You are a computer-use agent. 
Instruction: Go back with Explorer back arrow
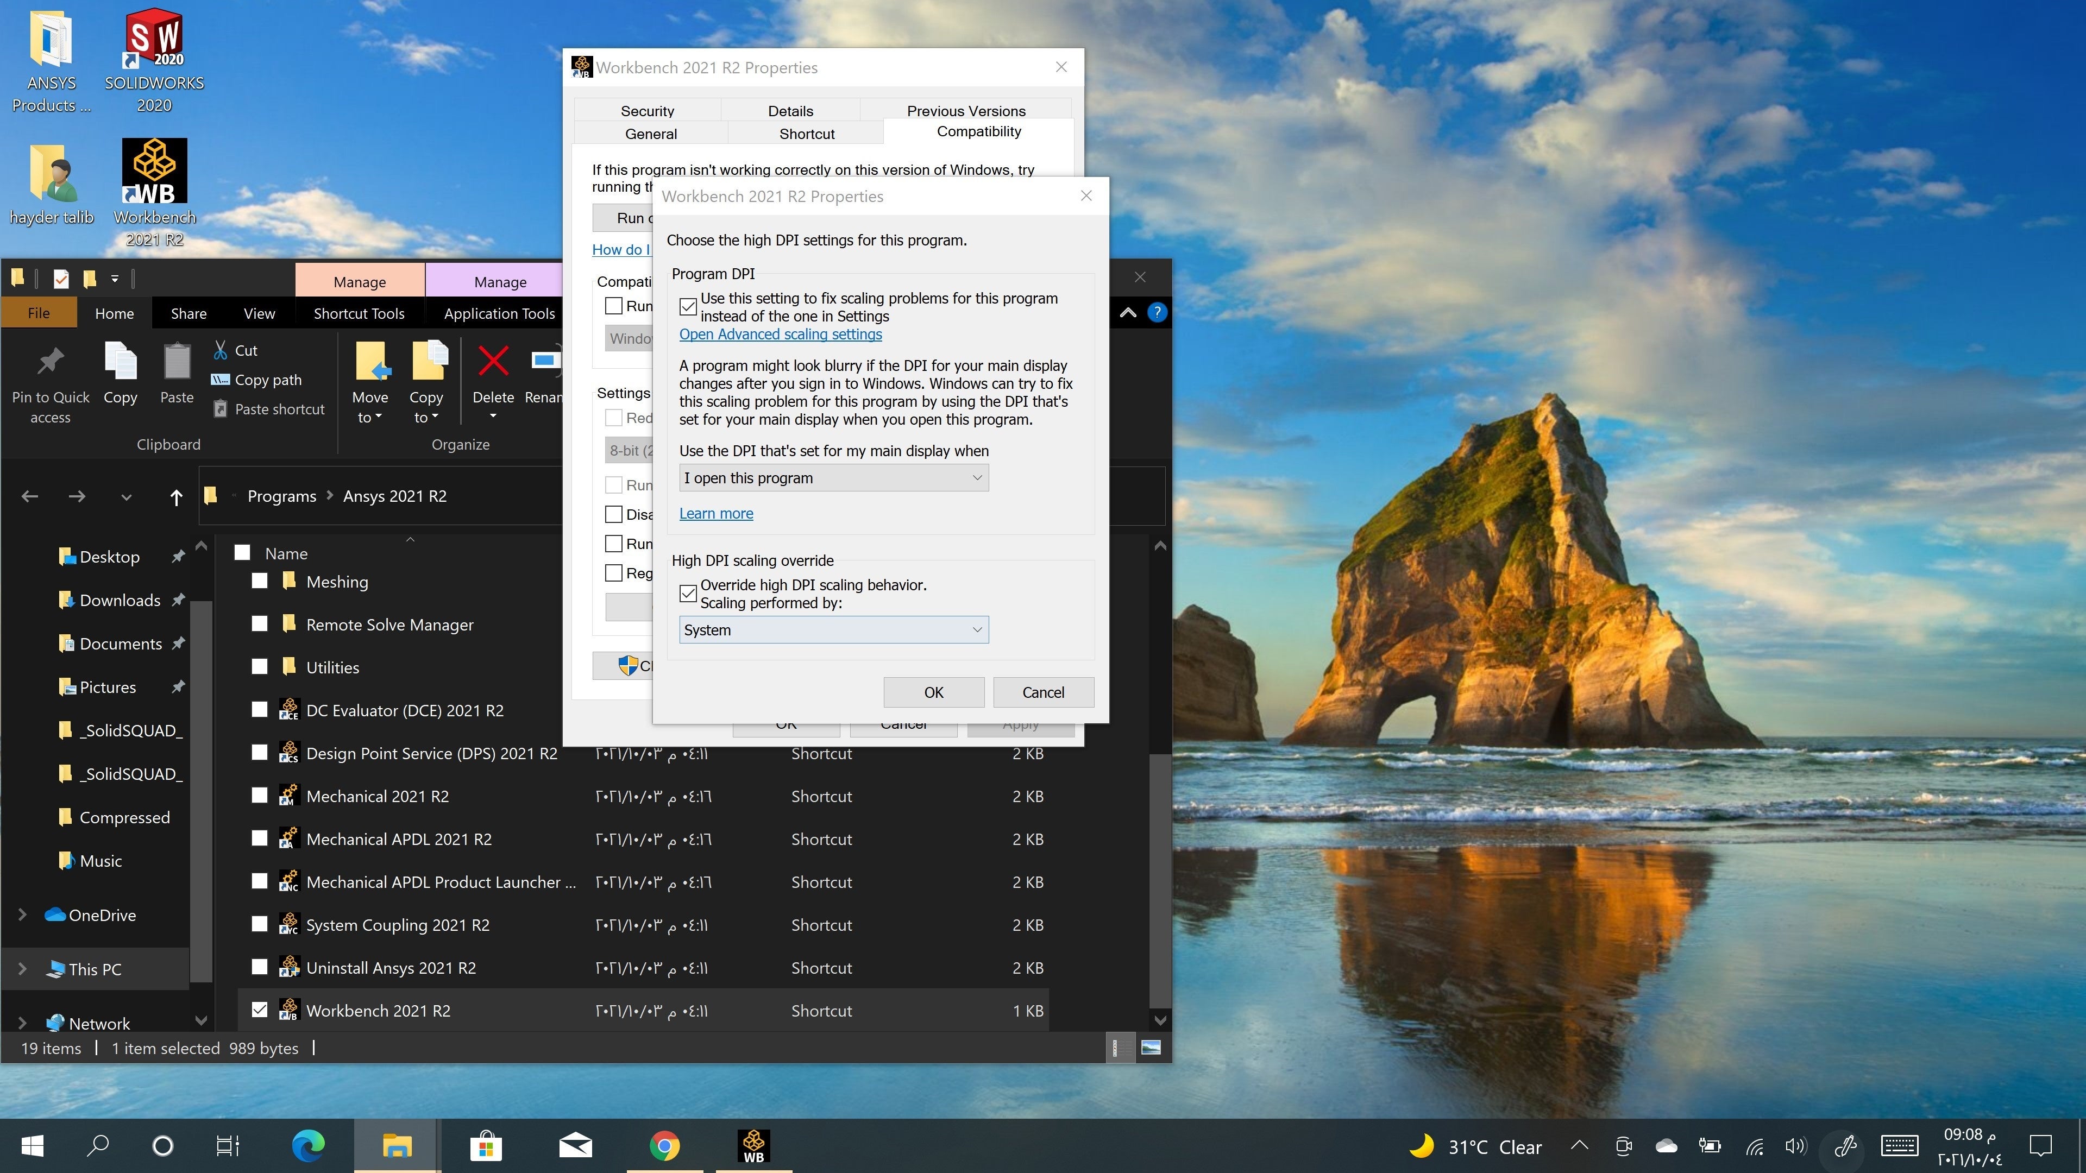tap(30, 496)
